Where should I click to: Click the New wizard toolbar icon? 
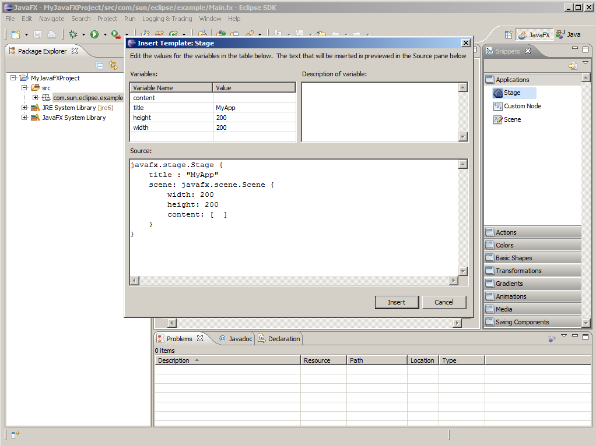click(x=16, y=35)
